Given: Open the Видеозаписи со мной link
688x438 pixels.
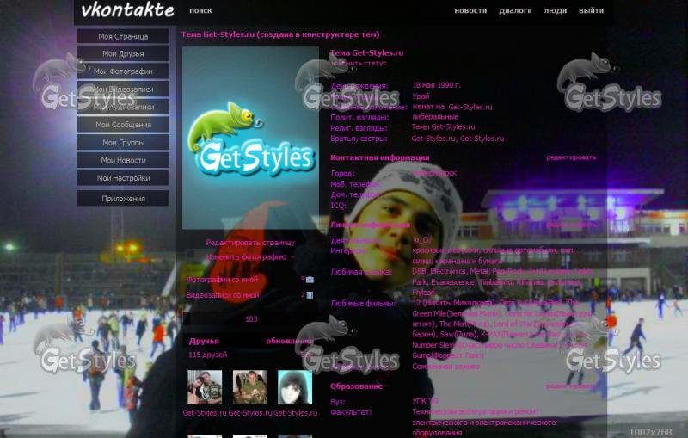Looking at the screenshot, I should 223,295.
